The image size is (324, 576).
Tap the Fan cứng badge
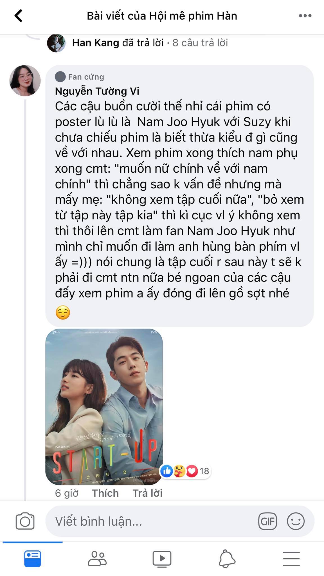point(80,76)
